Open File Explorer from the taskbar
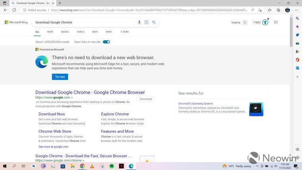Image resolution: width=302 pixels, height=170 pixels. point(72,166)
